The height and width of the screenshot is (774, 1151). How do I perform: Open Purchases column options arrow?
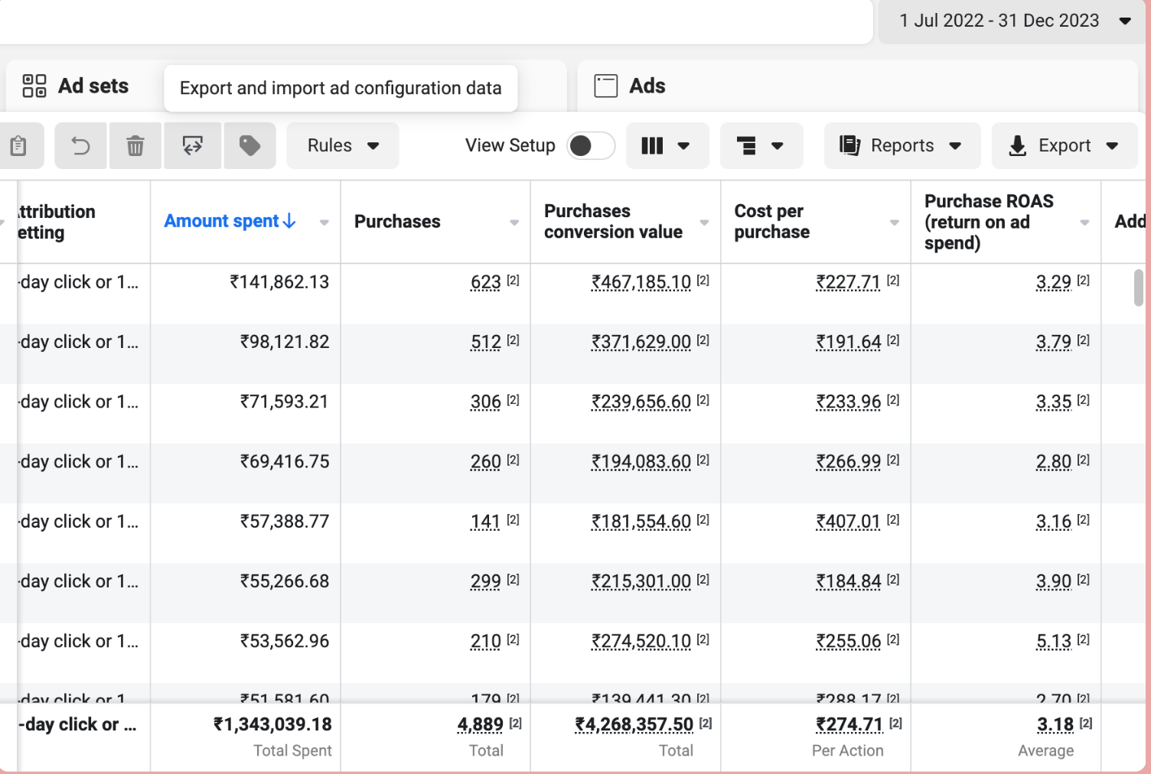pyautogui.click(x=514, y=223)
